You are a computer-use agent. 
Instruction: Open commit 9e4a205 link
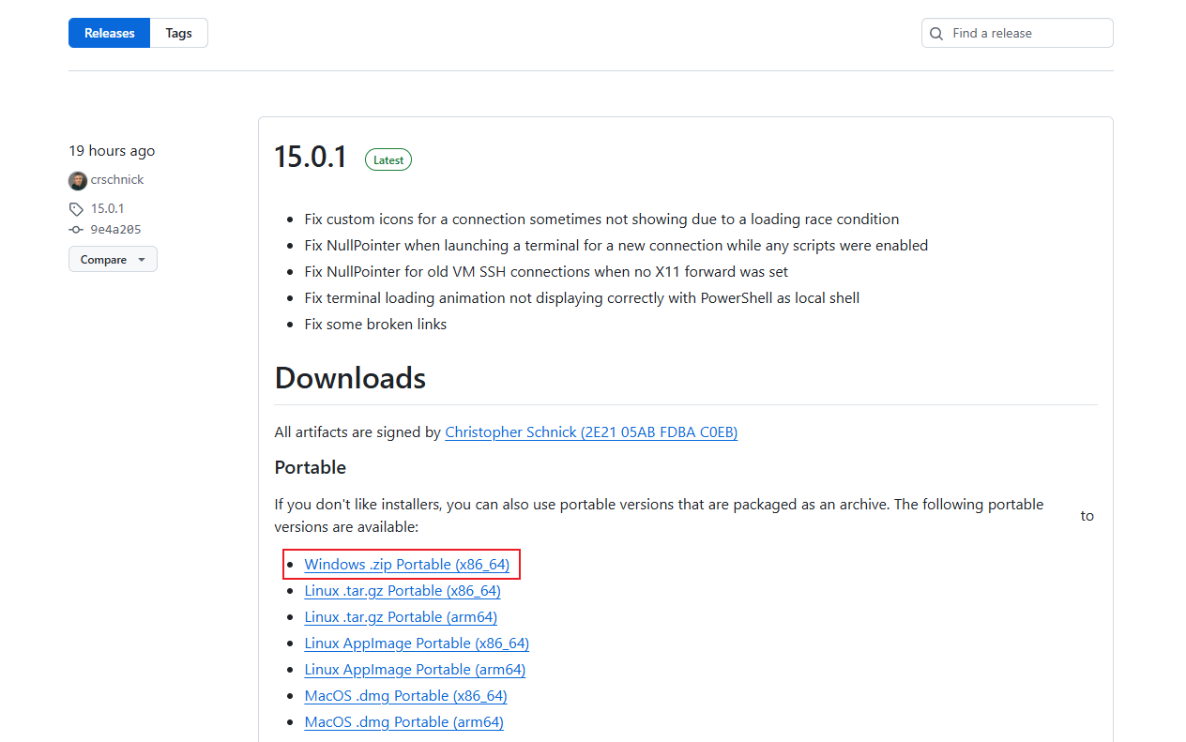(x=115, y=230)
